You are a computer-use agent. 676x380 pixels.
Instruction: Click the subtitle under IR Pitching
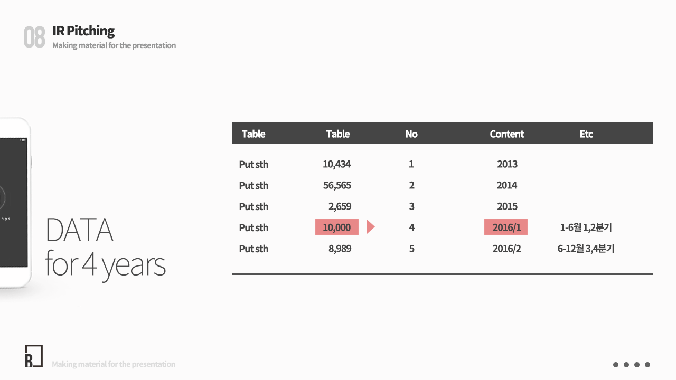point(114,45)
